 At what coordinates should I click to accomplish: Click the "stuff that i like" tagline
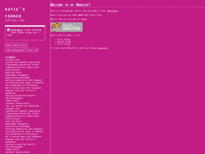point(15,20)
